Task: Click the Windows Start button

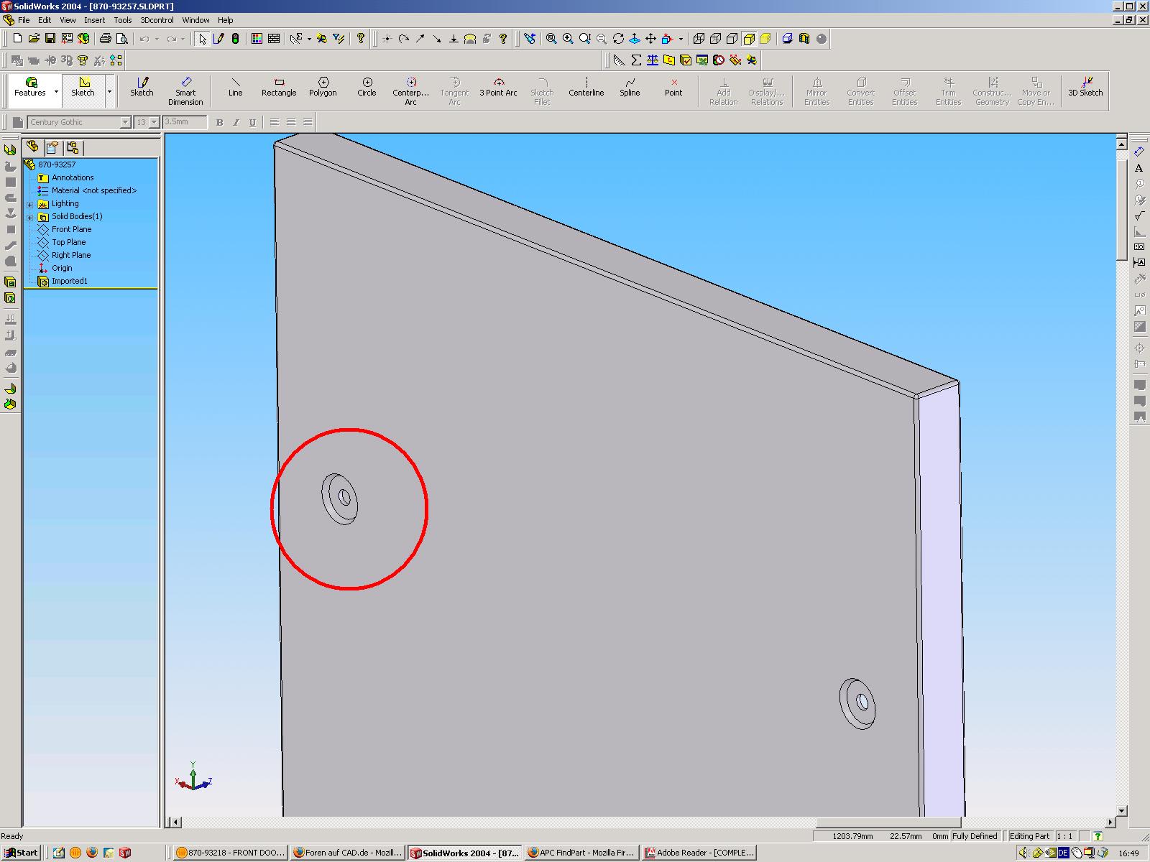Action: [x=21, y=853]
